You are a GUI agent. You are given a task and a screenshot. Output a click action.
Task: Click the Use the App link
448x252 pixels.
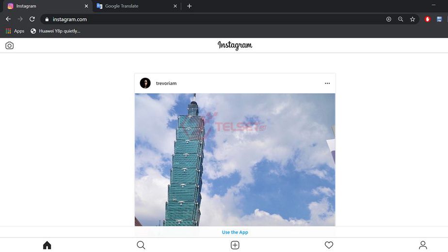[x=235, y=232]
